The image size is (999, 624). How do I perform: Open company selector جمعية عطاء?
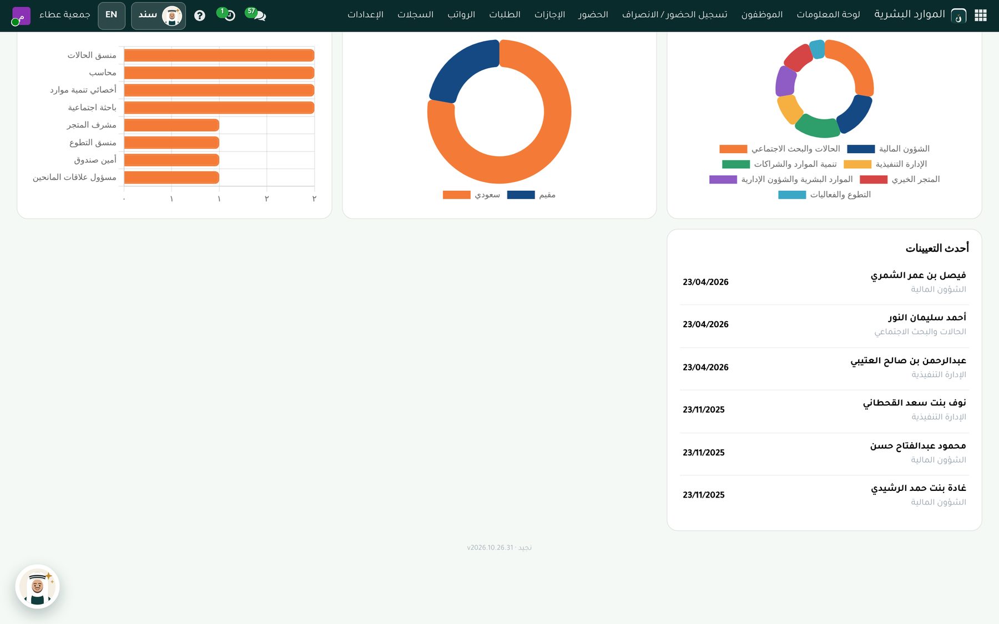click(65, 14)
